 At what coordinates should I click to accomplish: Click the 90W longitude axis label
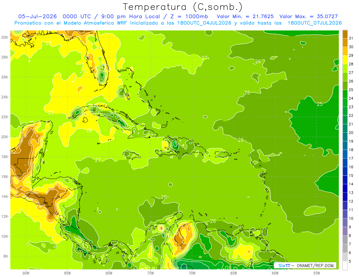click(x=26, y=273)
